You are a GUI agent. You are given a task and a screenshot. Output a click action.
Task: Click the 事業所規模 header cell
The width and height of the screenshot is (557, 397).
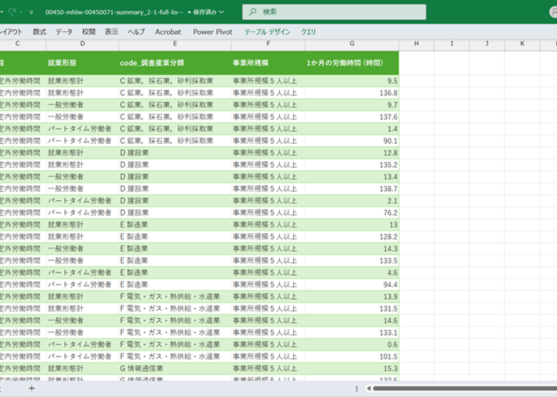click(x=268, y=63)
